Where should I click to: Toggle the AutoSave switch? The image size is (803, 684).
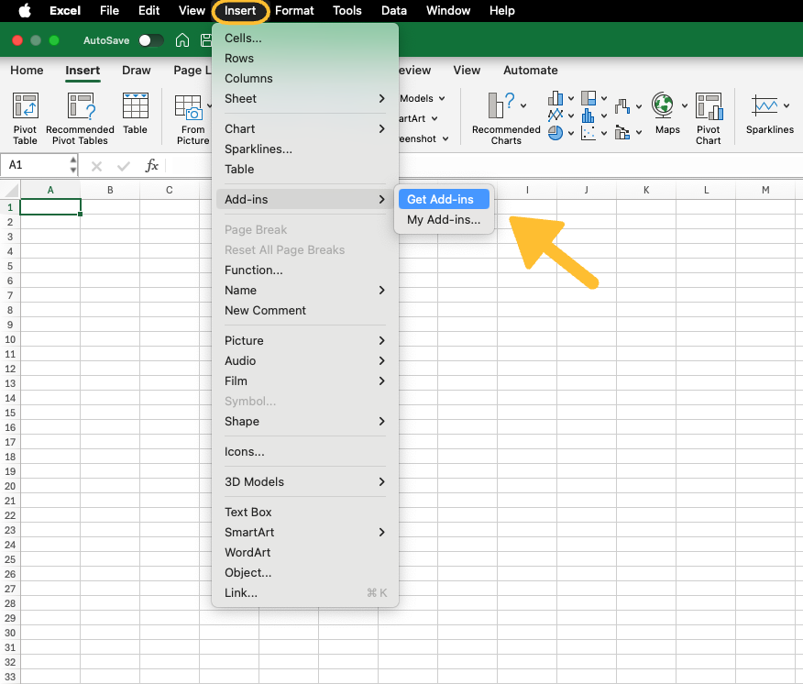(x=151, y=40)
